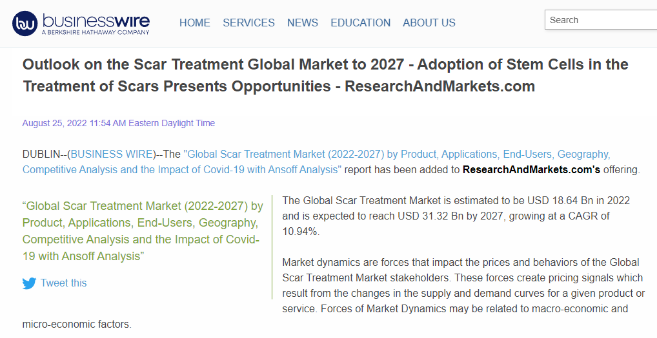Screen dimensions: 657x338
Task: Follow the BUSINESS WIRE link in dateline
Action: coord(112,154)
